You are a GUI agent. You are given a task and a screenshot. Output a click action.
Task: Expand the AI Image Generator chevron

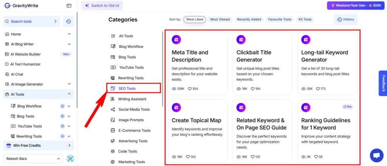coord(69,84)
